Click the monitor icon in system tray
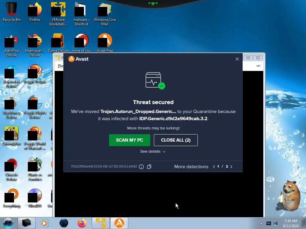The width and height of the screenshot is (306, 229). [269, 223]
